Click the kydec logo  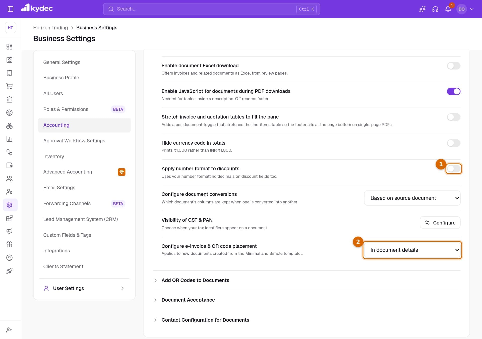coord(37,8)
